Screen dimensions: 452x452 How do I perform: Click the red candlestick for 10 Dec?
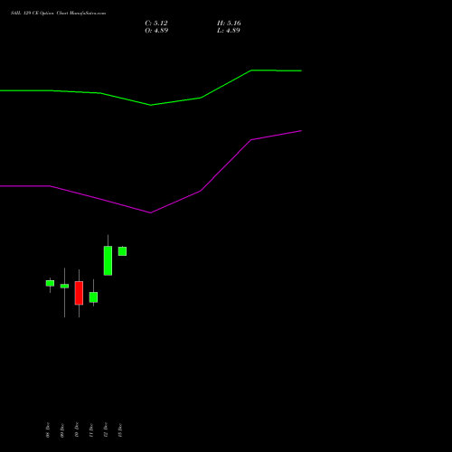79,293
